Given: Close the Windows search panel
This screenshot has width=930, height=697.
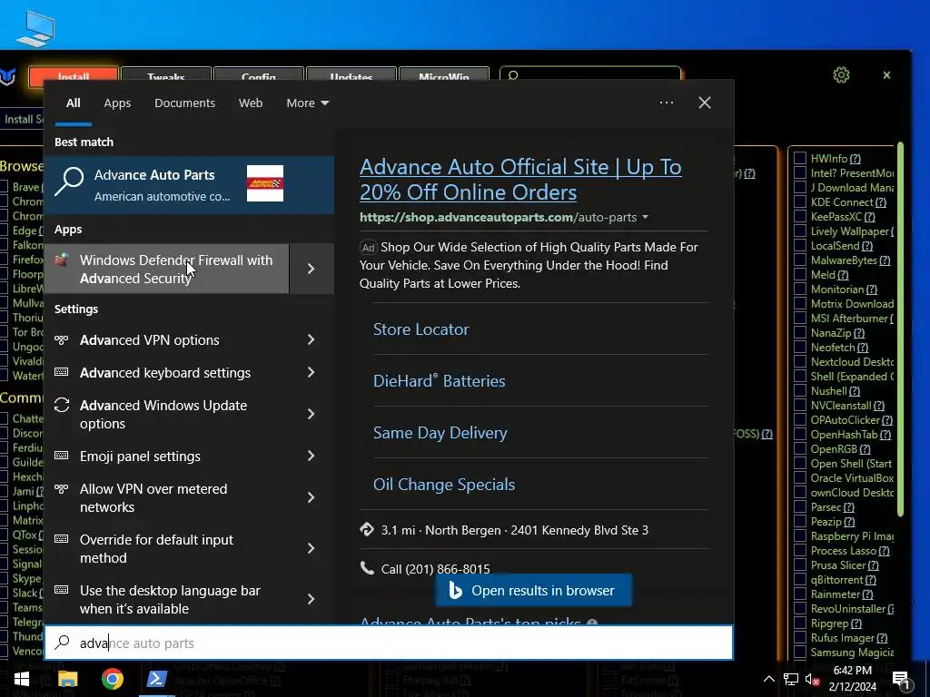Looking at the screenshot, I should [705, 103].
